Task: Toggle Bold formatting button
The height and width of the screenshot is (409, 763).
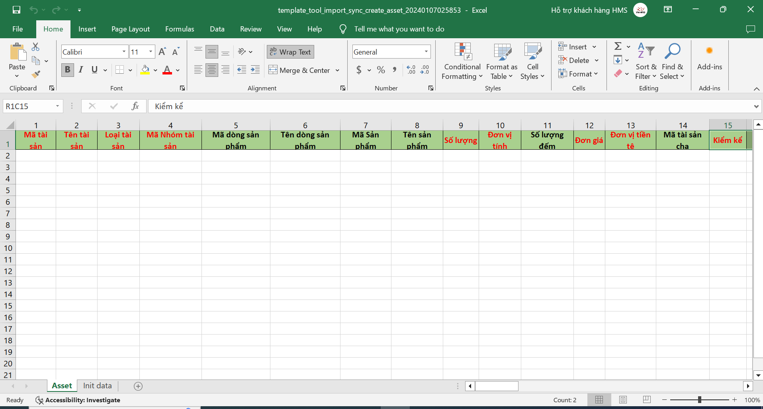Action: (67, 70)
